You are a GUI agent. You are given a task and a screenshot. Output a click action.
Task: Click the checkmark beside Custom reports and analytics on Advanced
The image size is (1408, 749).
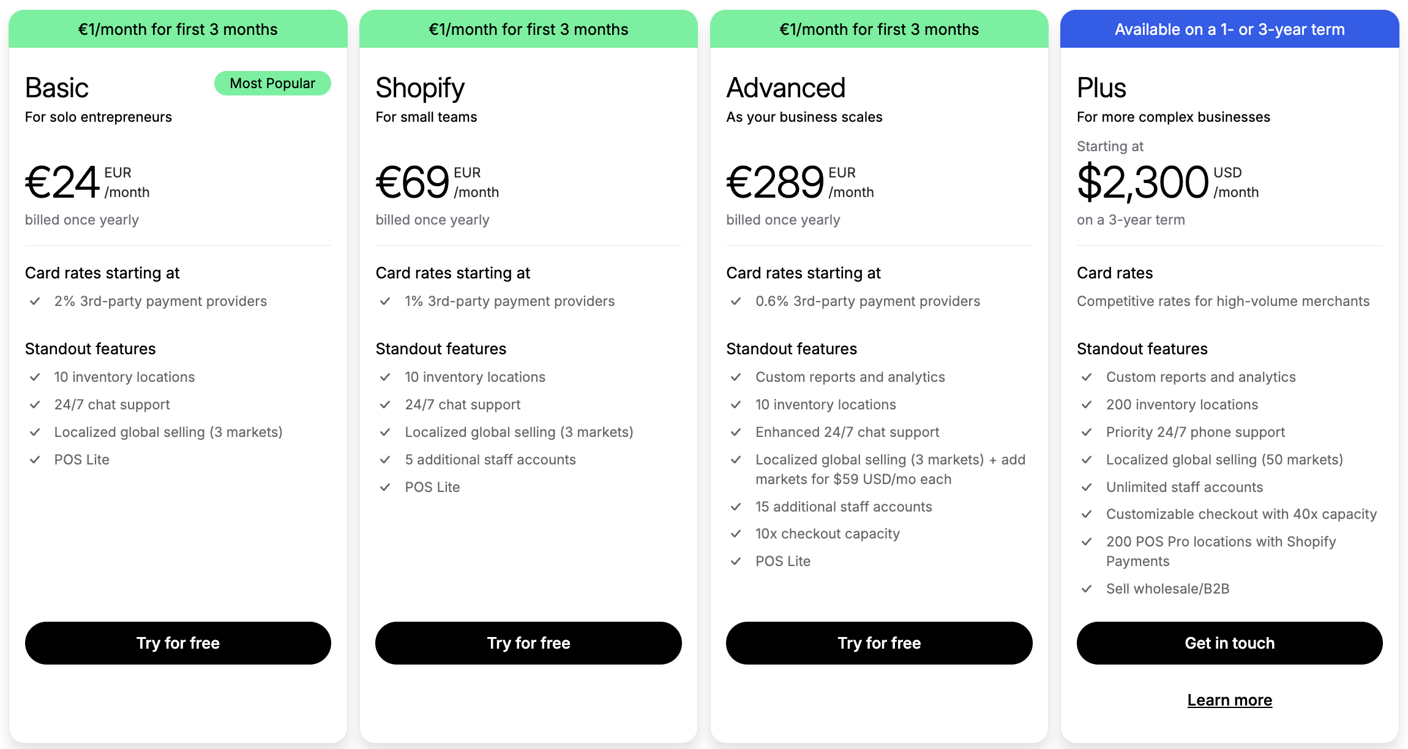coord(736,377)
